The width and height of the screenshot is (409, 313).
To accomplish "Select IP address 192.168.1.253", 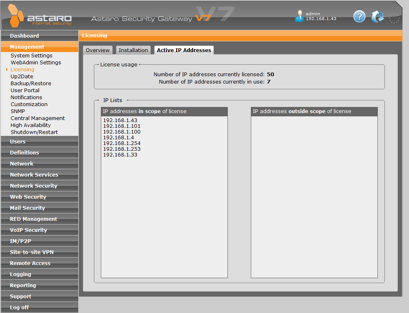I will tap(122, 149).
